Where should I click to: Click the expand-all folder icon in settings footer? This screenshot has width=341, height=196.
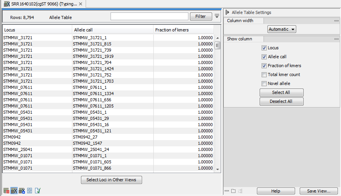click(x=233, y=191)
